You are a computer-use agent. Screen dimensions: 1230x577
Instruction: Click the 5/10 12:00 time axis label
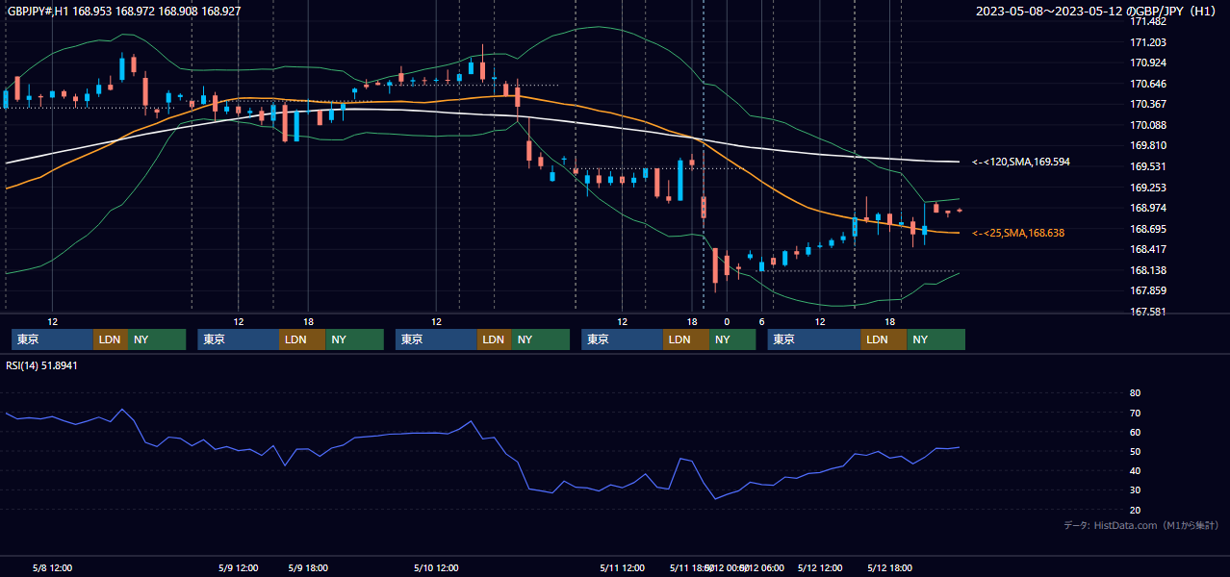pos(436,568)
